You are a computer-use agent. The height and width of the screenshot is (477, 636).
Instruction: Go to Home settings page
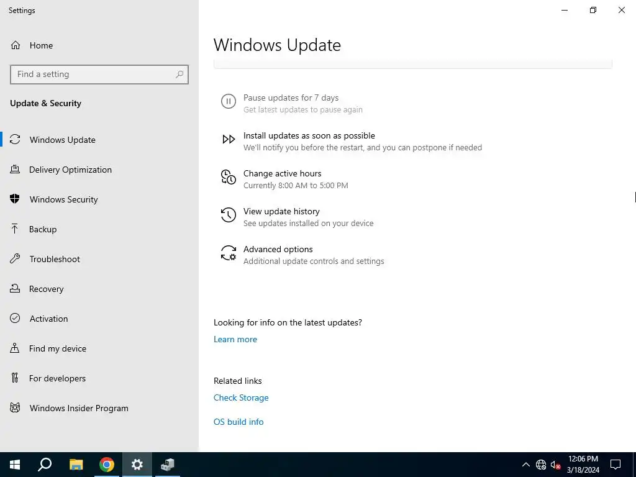click(x=99, y=45)
